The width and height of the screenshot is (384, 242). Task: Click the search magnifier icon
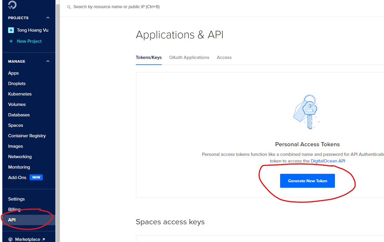69,7
